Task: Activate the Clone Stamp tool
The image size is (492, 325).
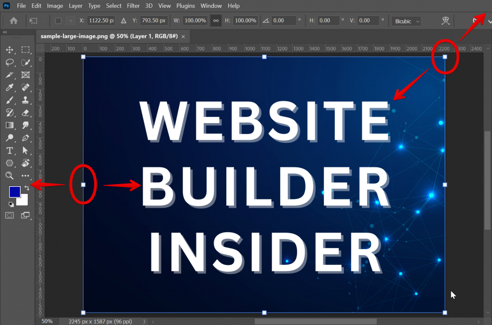Action: pyautogui.click(x=26, y=100)
